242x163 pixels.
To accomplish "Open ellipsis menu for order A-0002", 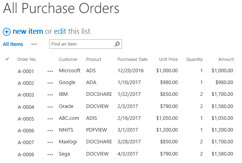I will tap(50, 83).
